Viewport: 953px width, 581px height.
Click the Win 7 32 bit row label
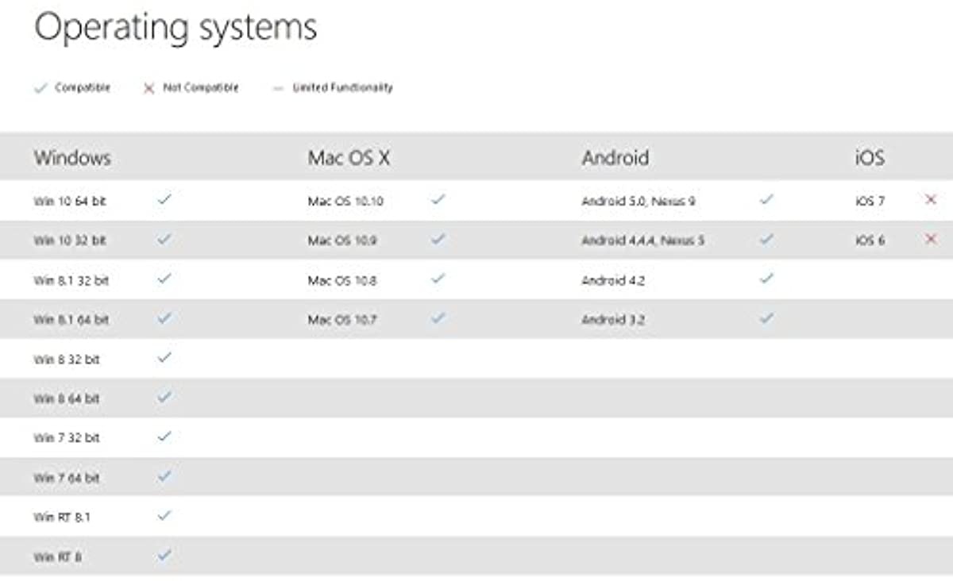click(x=67, y=438)
